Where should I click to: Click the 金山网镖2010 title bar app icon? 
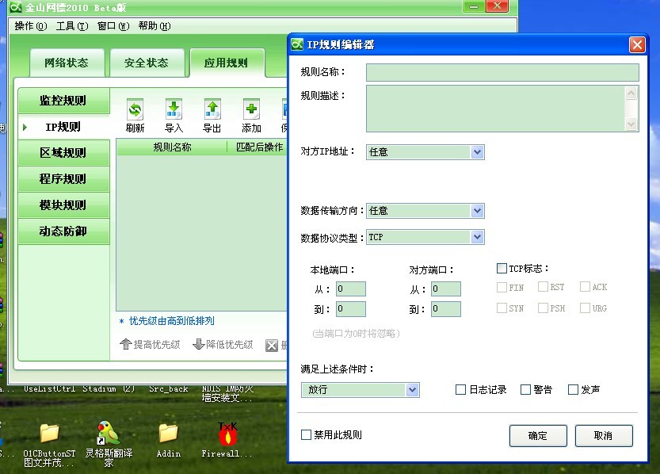16,6
